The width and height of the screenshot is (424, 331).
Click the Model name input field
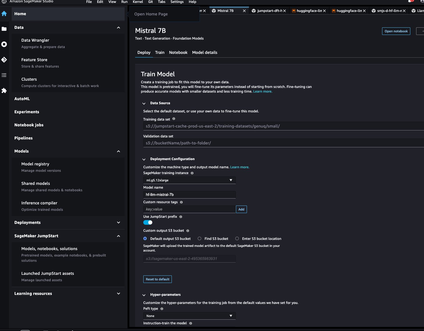pos(189,195)
